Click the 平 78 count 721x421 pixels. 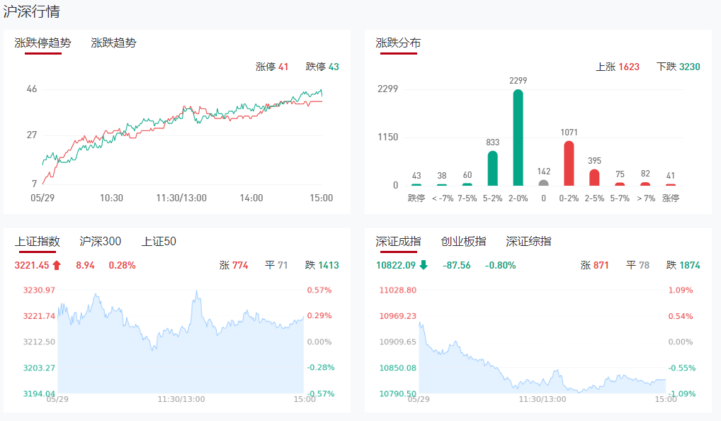click(637, 265)
